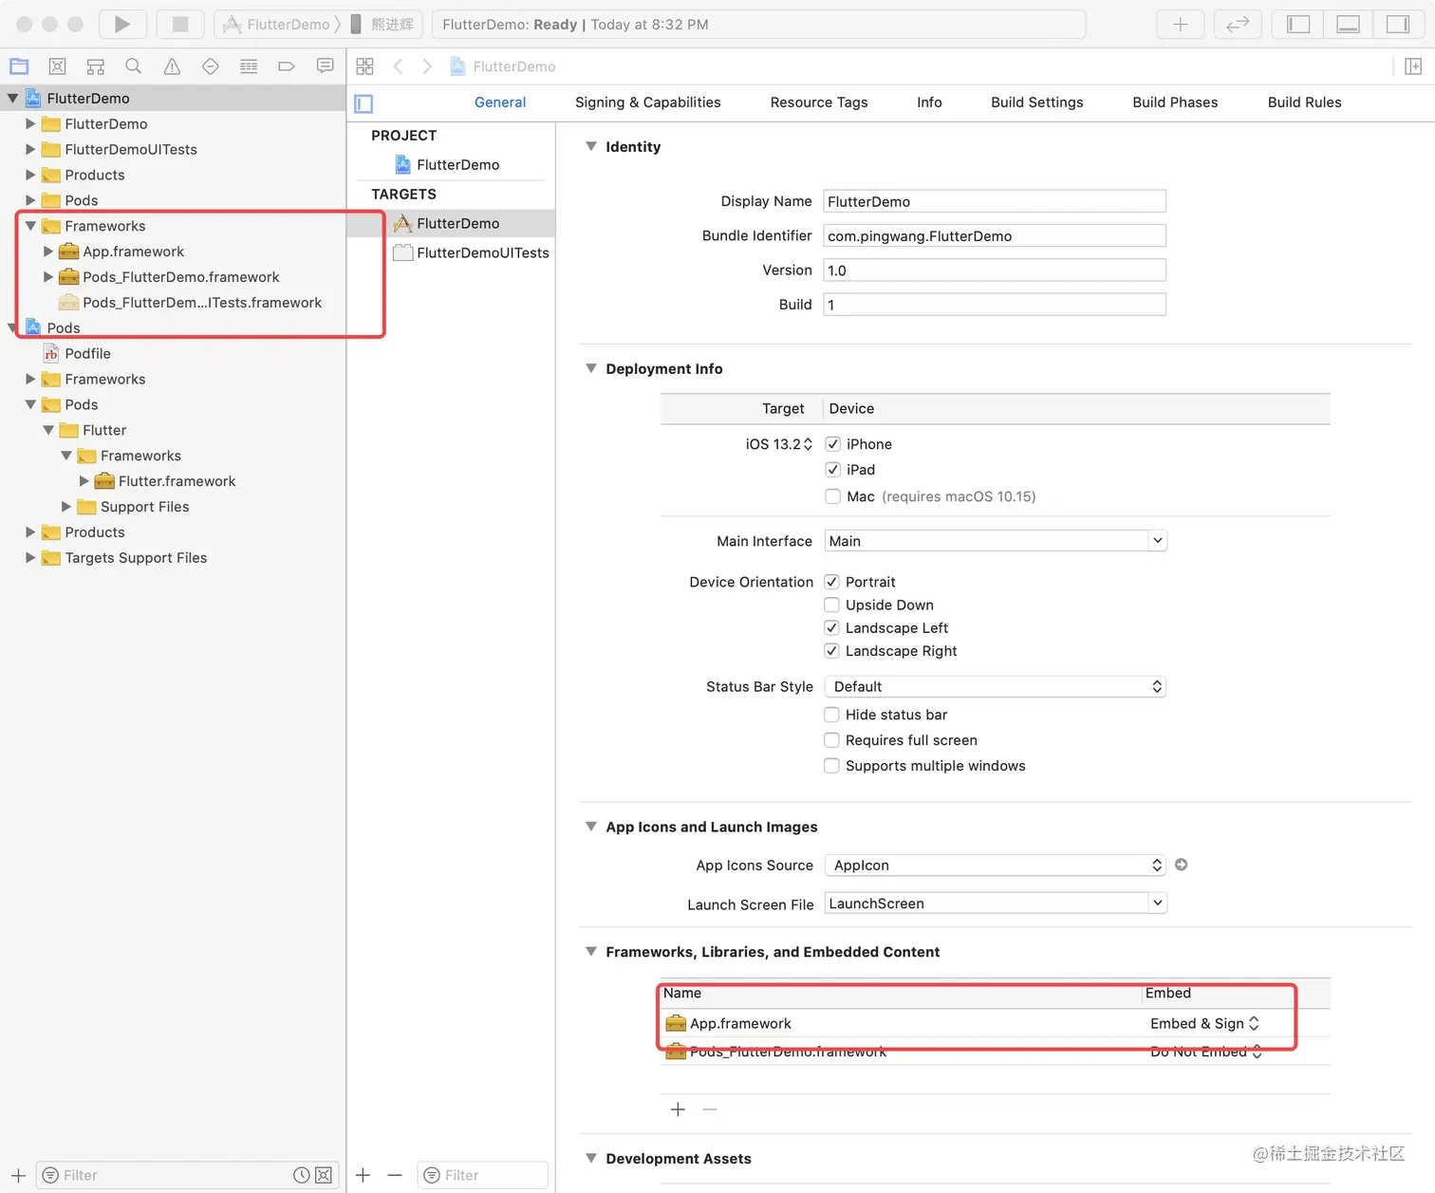Click the Run (play) button
This screenshot has width=1435, height=1193.
click(122, 25)
